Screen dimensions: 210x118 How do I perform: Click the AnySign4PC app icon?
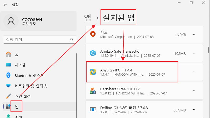tap(93, 72)
